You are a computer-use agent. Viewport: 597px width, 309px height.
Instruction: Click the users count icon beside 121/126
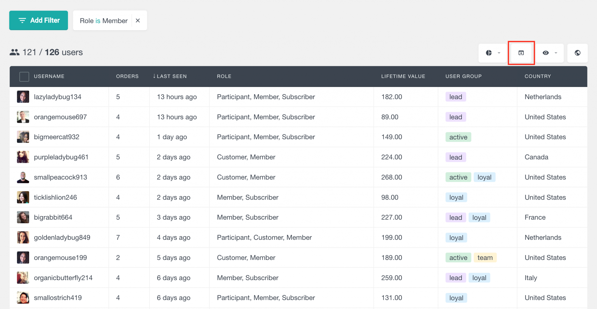(x=15, y=52)
